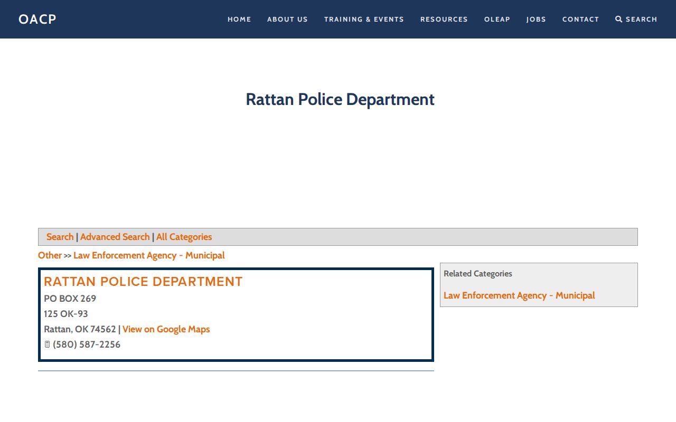676x422 pixels.
Task: Click the Other breadcrumb link
Action: (x=50, y=255)
